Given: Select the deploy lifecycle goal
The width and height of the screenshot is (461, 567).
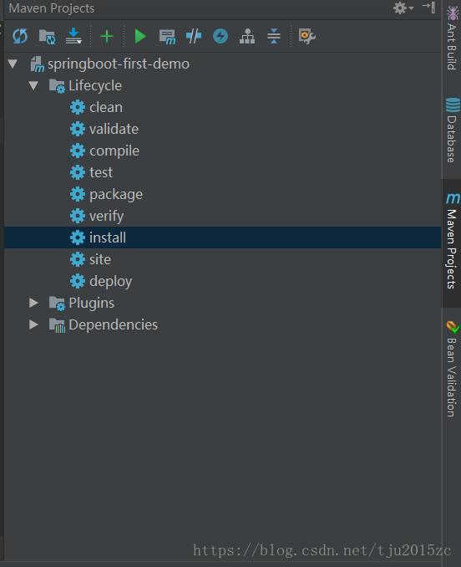Looking at the screenshot, I should 110,281.
